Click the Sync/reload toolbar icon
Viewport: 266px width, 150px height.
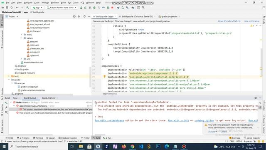[12, 7]
